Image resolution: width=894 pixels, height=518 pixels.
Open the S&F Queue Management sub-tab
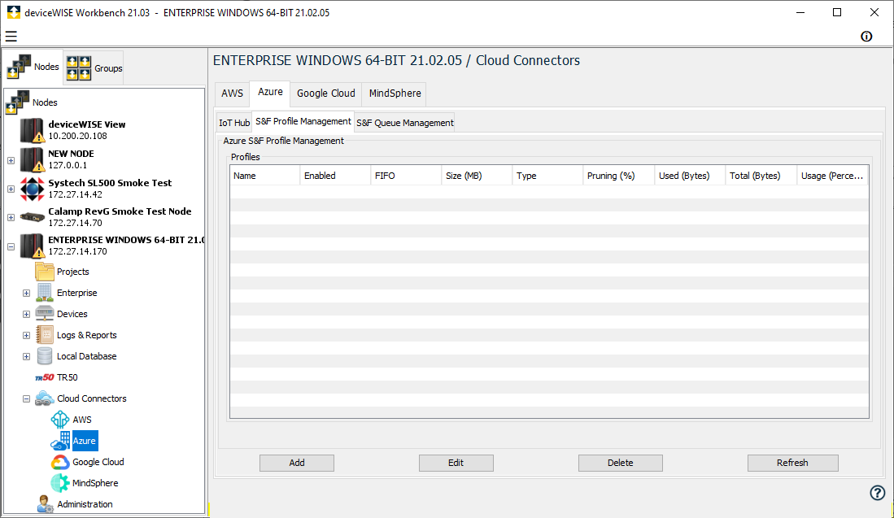405,123
